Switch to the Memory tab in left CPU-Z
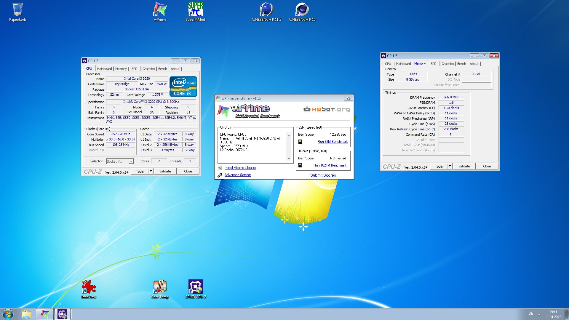The image size is (569, 320). pyautogui.click(x=121, y=69)
